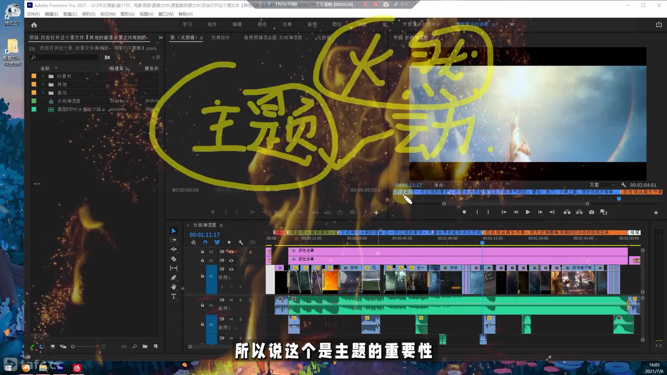Mute audio track A1

[231, 300]
